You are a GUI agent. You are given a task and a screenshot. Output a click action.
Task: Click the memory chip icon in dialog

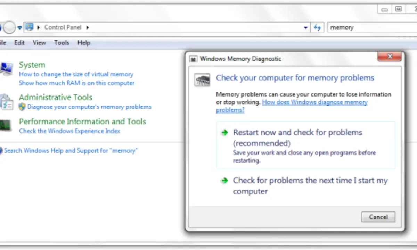[202, 80]
